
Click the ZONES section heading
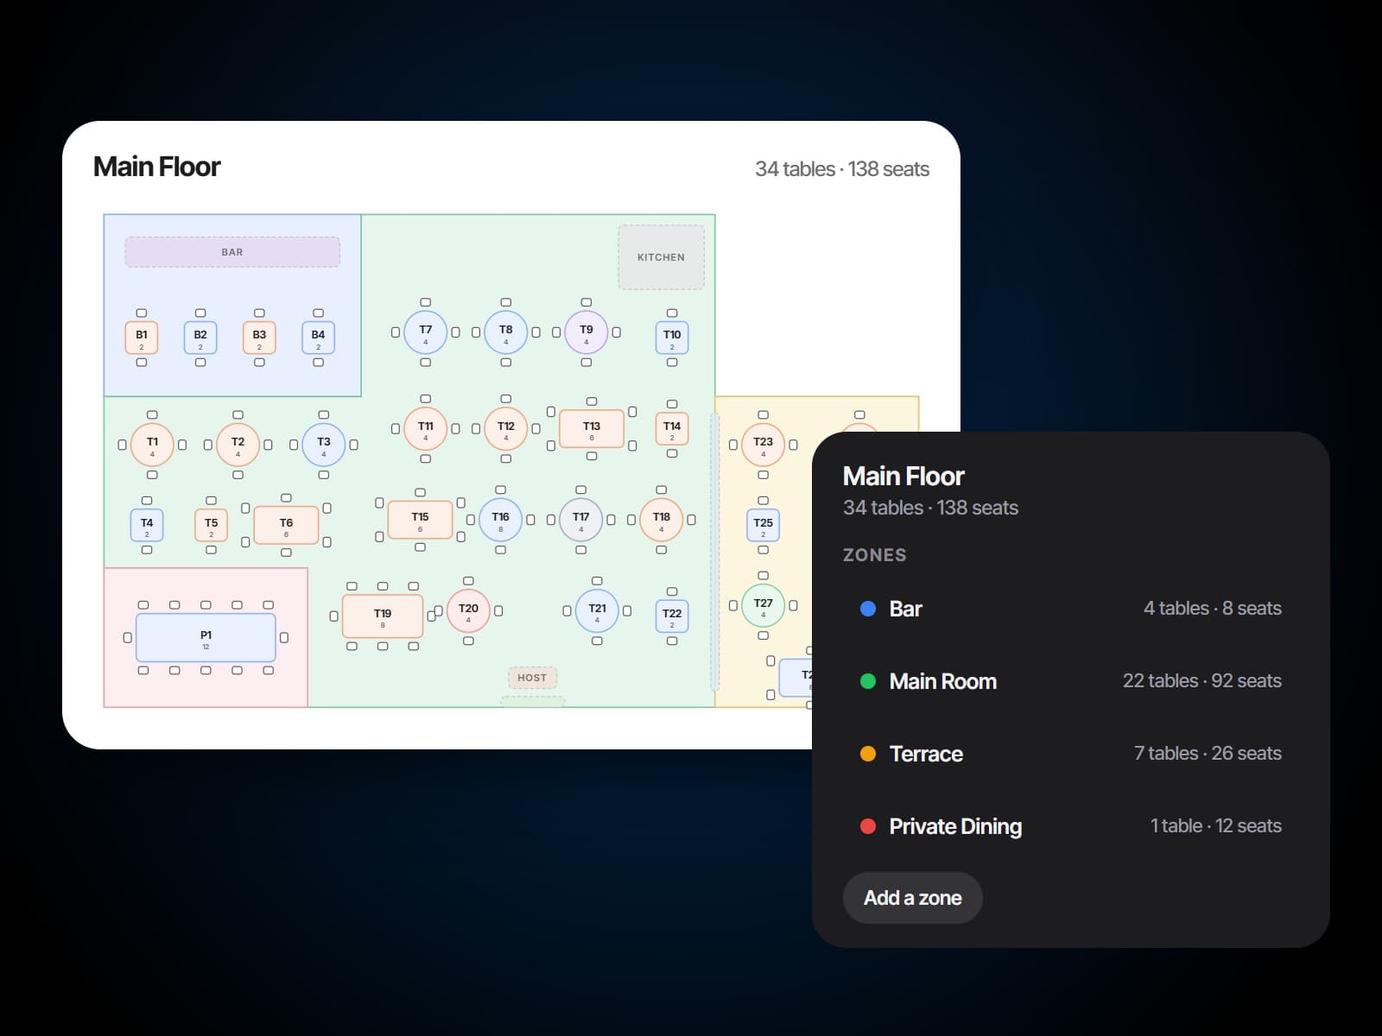874,555
